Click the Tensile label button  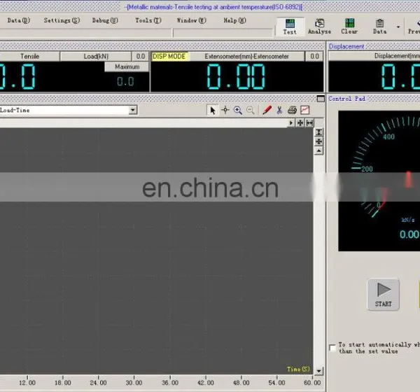[29, 56]
